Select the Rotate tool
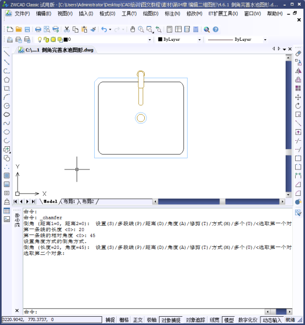Viewport: 305px width, 325px height. (298, 106)
